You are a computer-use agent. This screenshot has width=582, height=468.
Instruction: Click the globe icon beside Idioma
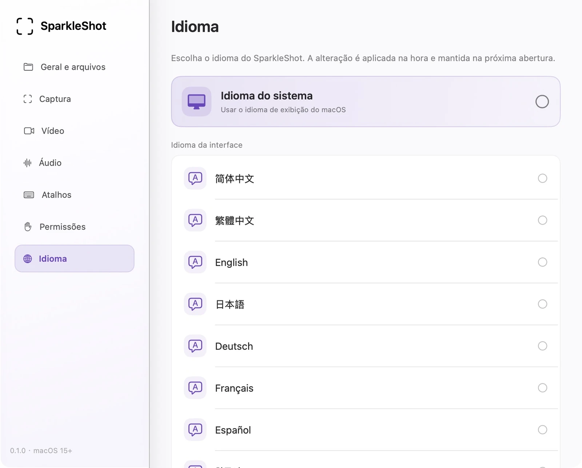pos(28,259)
